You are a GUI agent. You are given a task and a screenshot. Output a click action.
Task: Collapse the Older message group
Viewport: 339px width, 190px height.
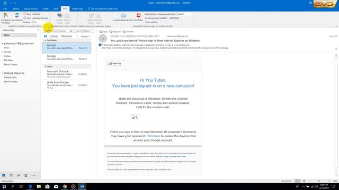(x=46, y=66)
